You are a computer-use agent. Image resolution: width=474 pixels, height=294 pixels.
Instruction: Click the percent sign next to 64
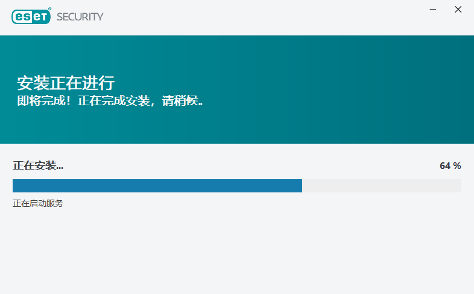(457, 166)
